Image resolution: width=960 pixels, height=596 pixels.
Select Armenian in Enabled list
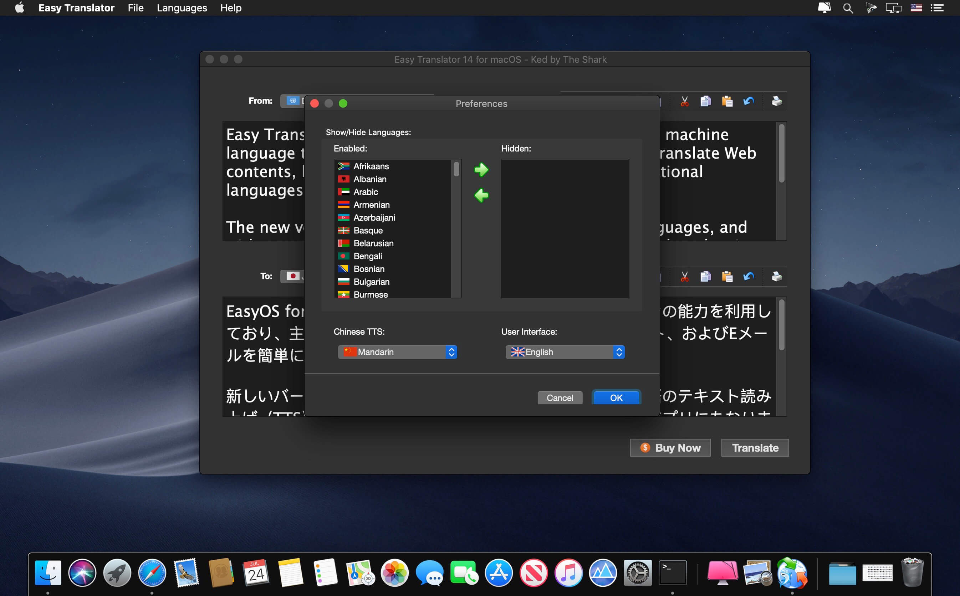tap(393, 205)
